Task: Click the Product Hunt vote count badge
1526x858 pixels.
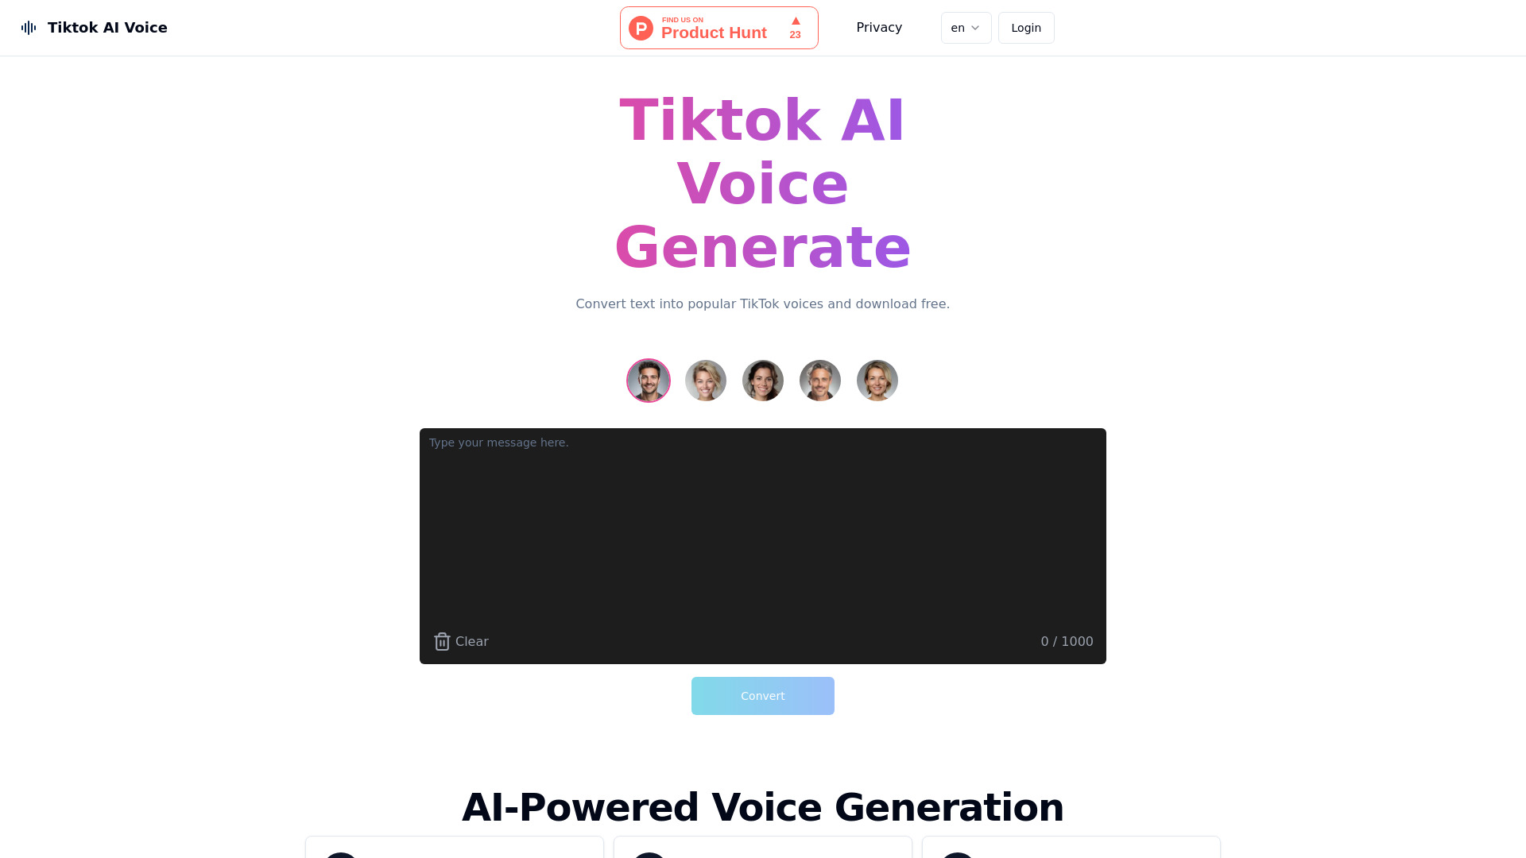Action: point(795,27)
